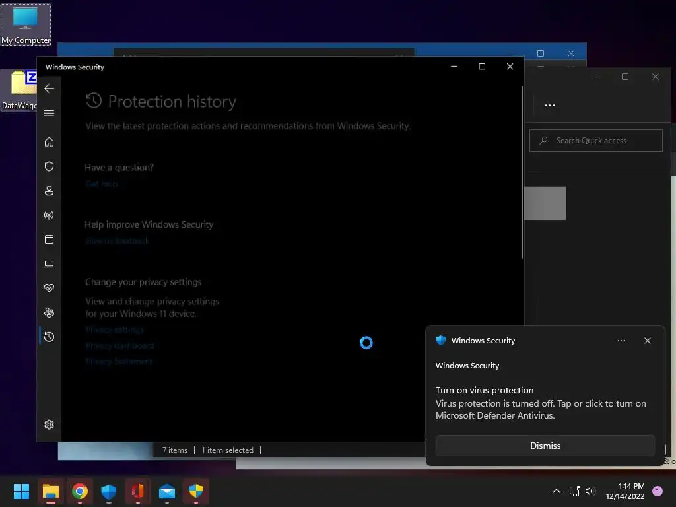676x507 pixels.
Task: Select the DataWagon desktop folder icon
Action: tap(19, 90)
